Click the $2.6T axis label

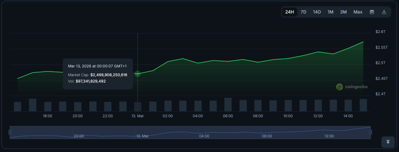pyautogui.click(x=380, y=32)
